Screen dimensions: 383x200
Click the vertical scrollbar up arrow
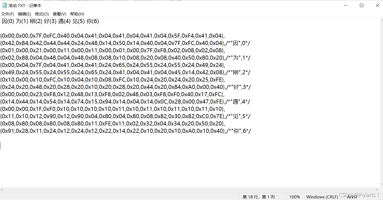(381, 20)
